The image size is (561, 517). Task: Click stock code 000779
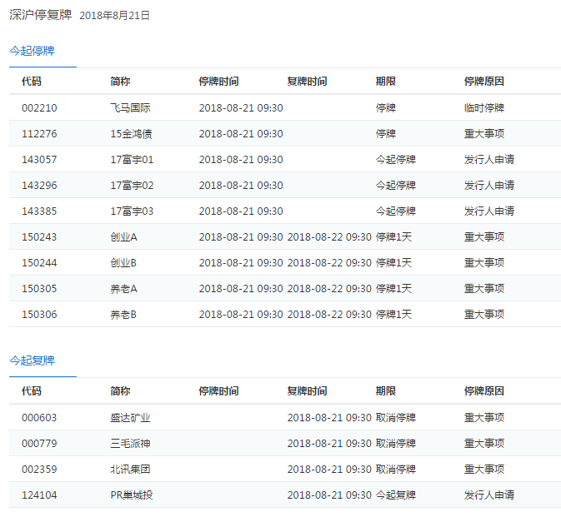39,444
